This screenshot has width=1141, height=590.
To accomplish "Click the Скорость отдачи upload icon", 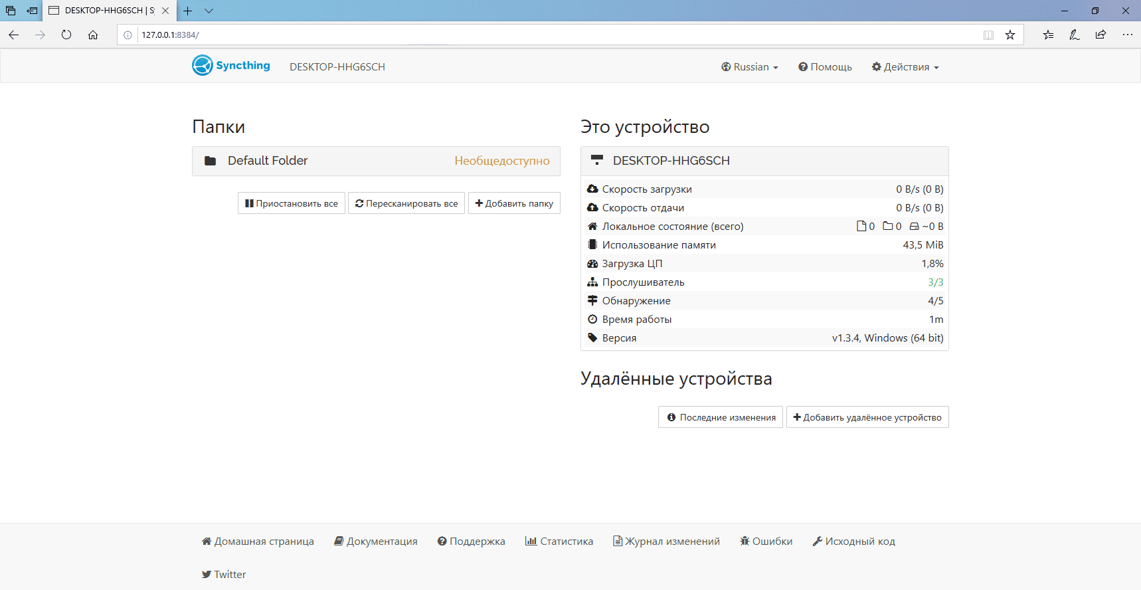I will coord(592,208).
